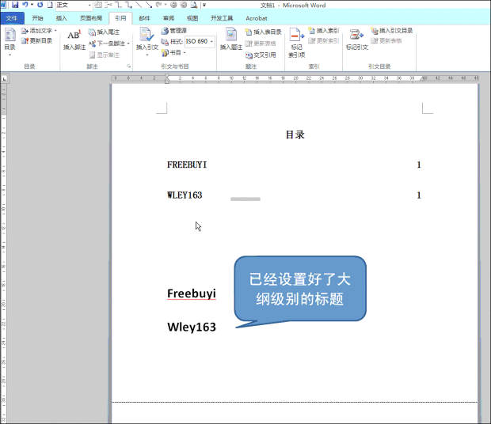Click 标记引文 mark citation button
The height and width of the screenshot is (424, 491).
click(357, 40)
